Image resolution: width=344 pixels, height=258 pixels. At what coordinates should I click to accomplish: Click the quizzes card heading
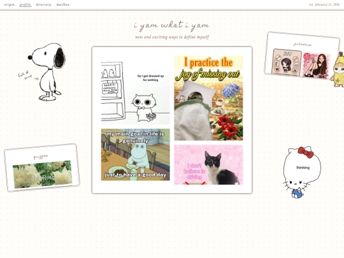point(41,157)
